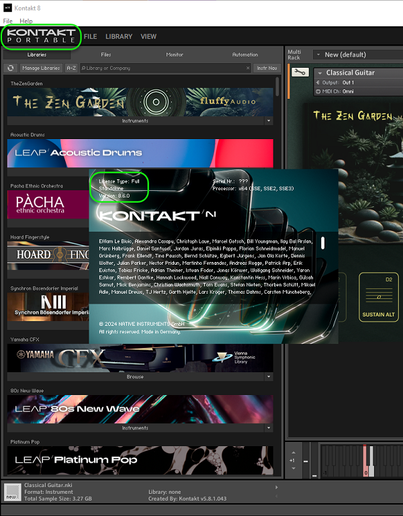Image resolution: width=403 pixels, height=516 pixels.
Task: Open the File menu in the OS menu bar
Action: pyautogui.click(x=7, y=21)
